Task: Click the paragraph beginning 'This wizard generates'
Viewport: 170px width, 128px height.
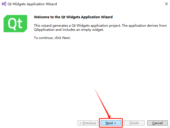Action: pos(100,28)
